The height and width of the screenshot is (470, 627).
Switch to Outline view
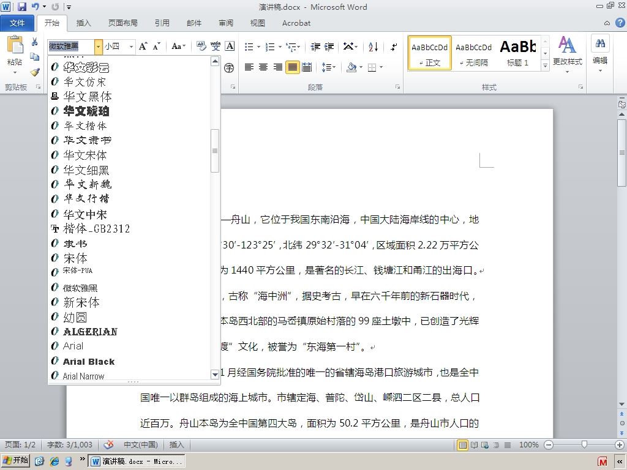(496, 444)
